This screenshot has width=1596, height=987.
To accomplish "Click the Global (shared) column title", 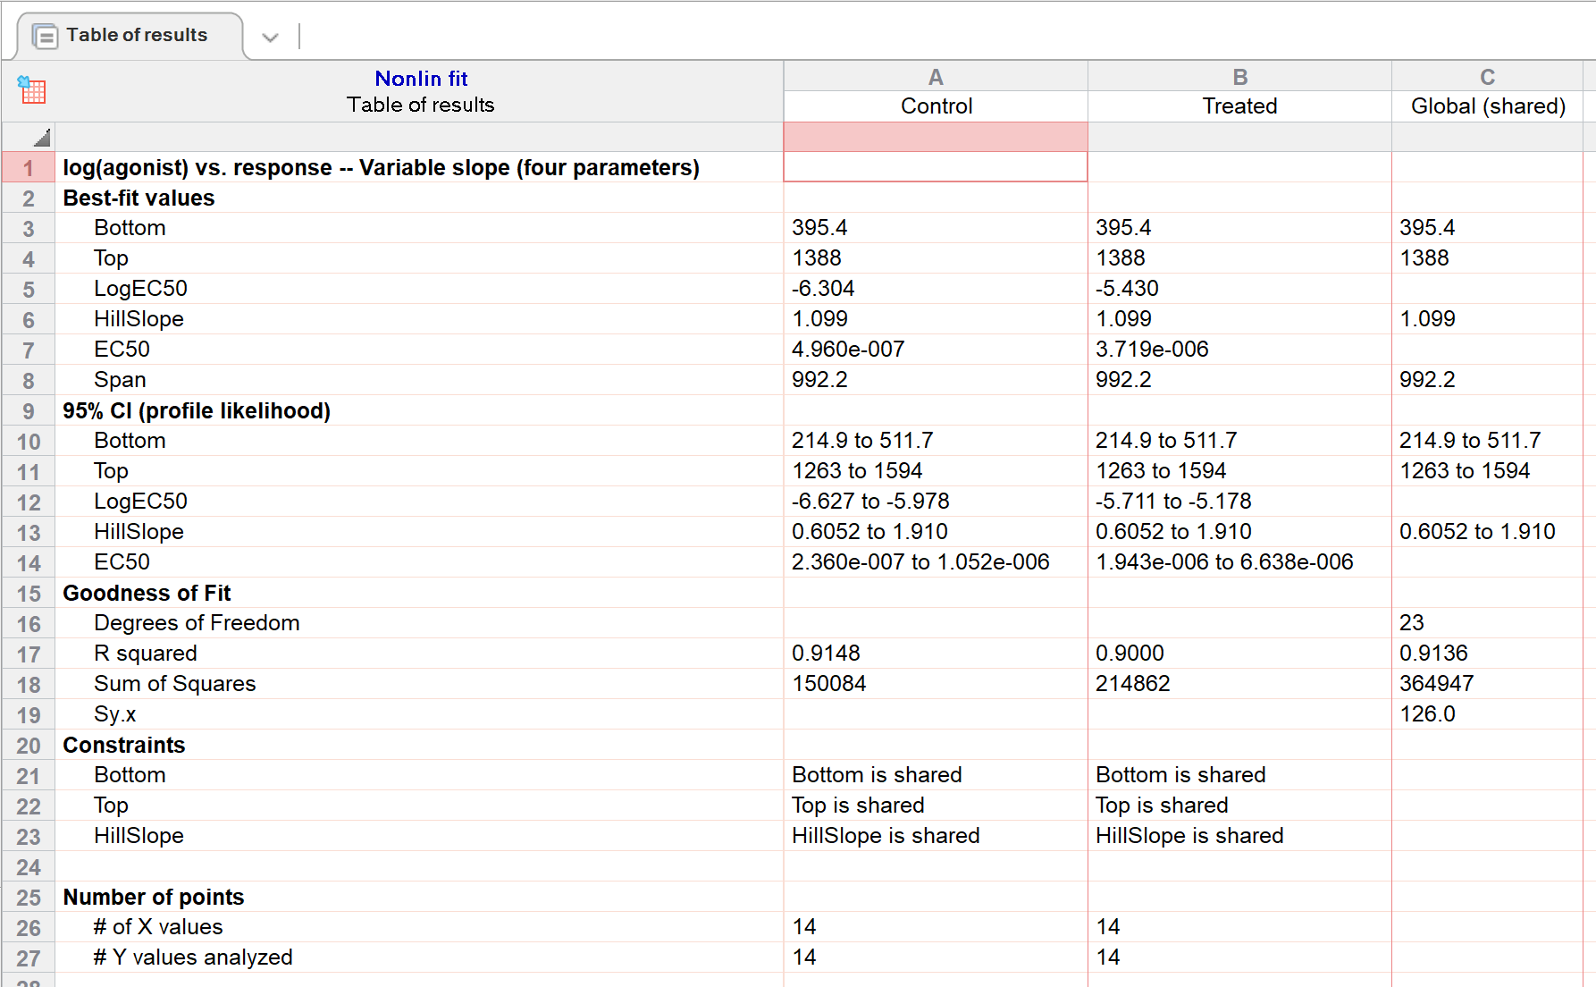I will (1487, 106).
